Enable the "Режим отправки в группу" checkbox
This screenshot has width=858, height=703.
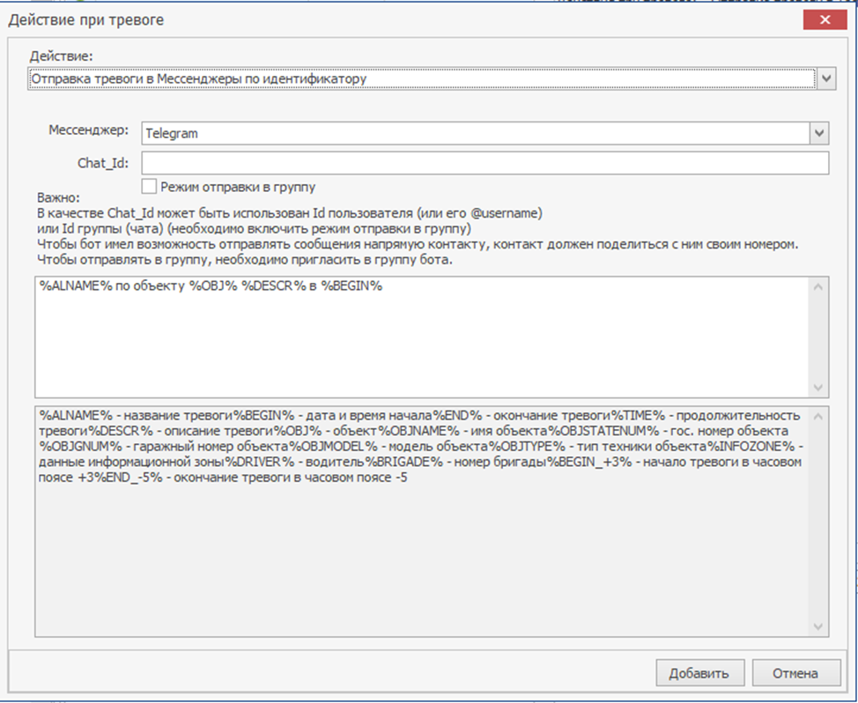[x=150, y=186]
